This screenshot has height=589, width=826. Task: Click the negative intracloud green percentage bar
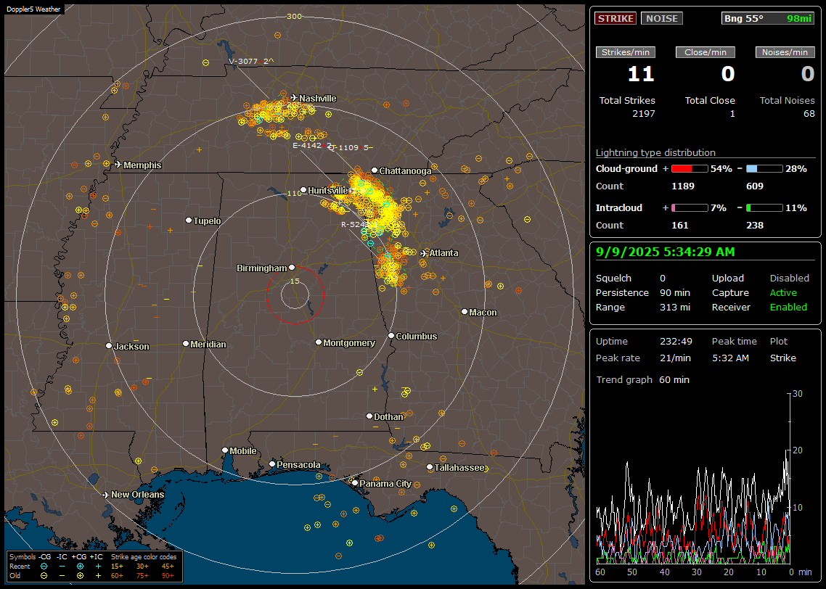764,208
